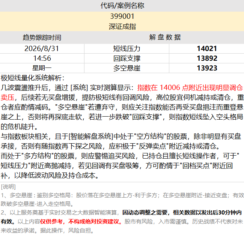Select the date cell '2026/8/31'

pyautogui.click(x=42, y=48)
